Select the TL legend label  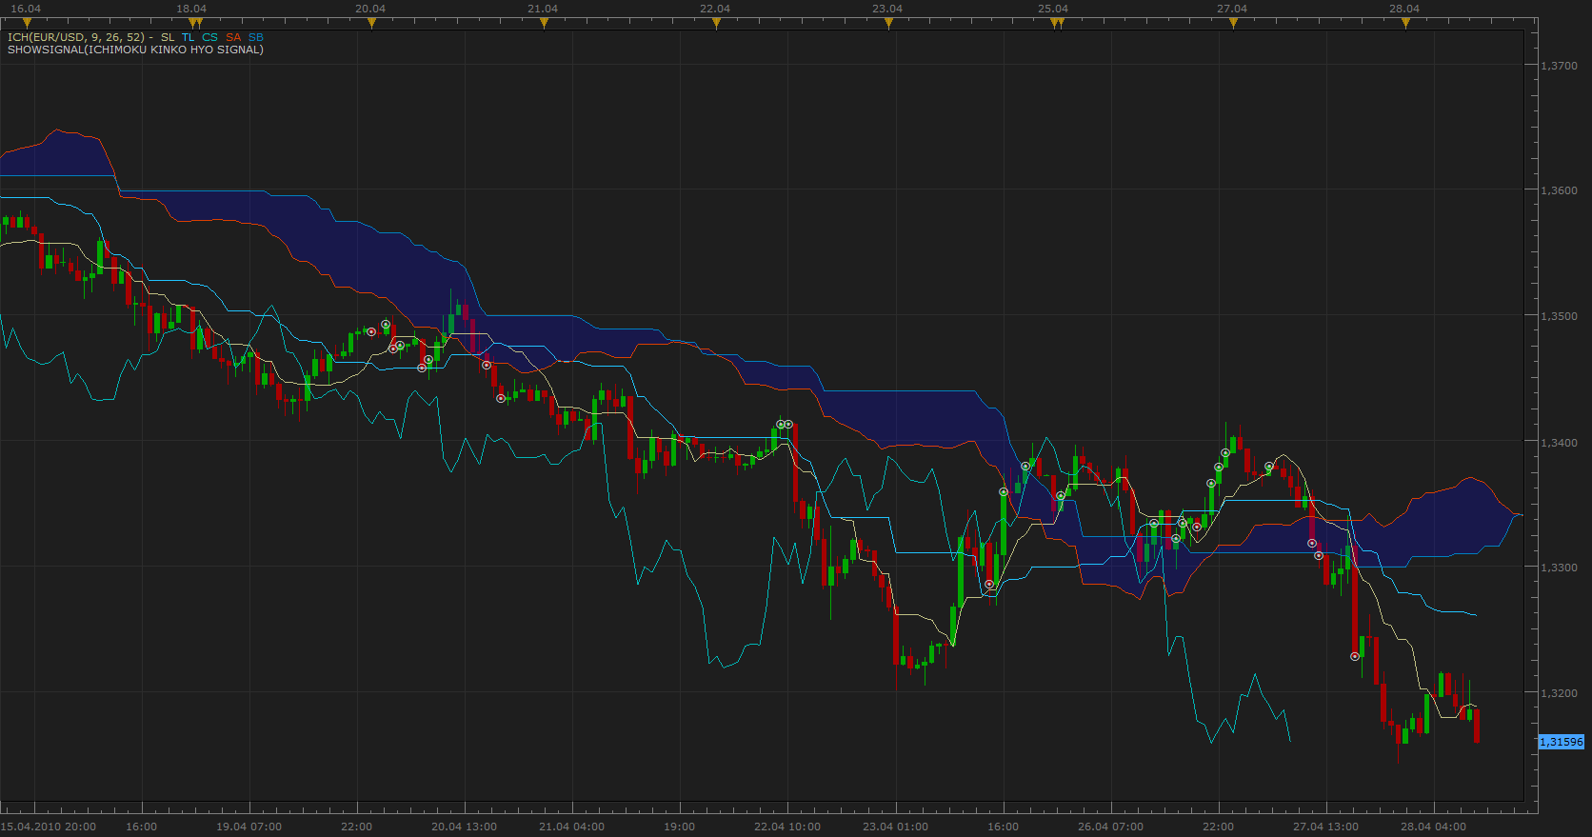coord(189,37)
